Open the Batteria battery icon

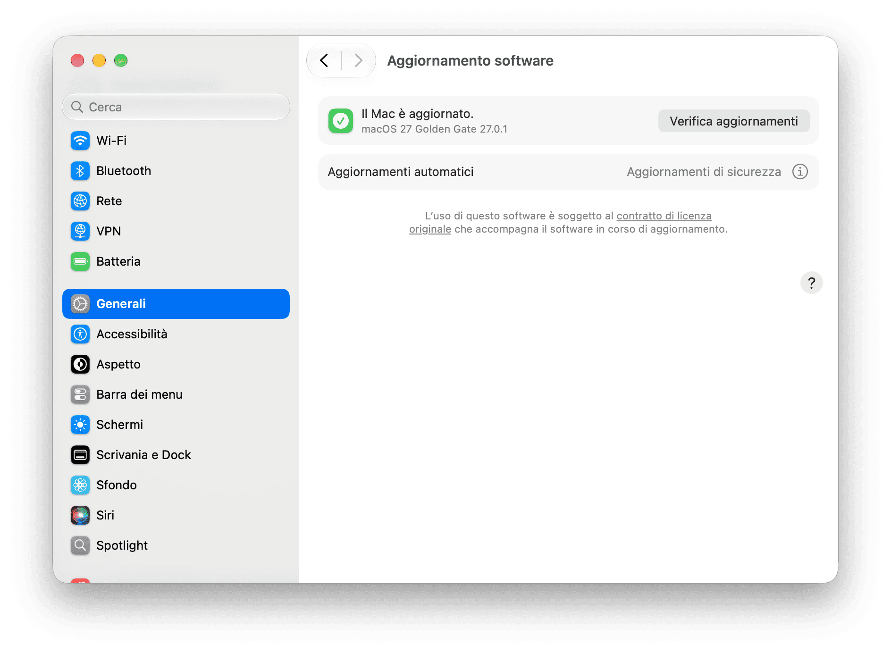[80, 261]
